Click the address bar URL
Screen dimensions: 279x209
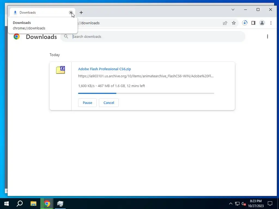pos(89,23)
